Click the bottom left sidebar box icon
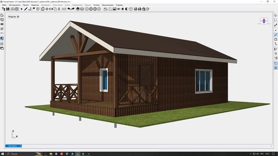 tap(2, 48)
